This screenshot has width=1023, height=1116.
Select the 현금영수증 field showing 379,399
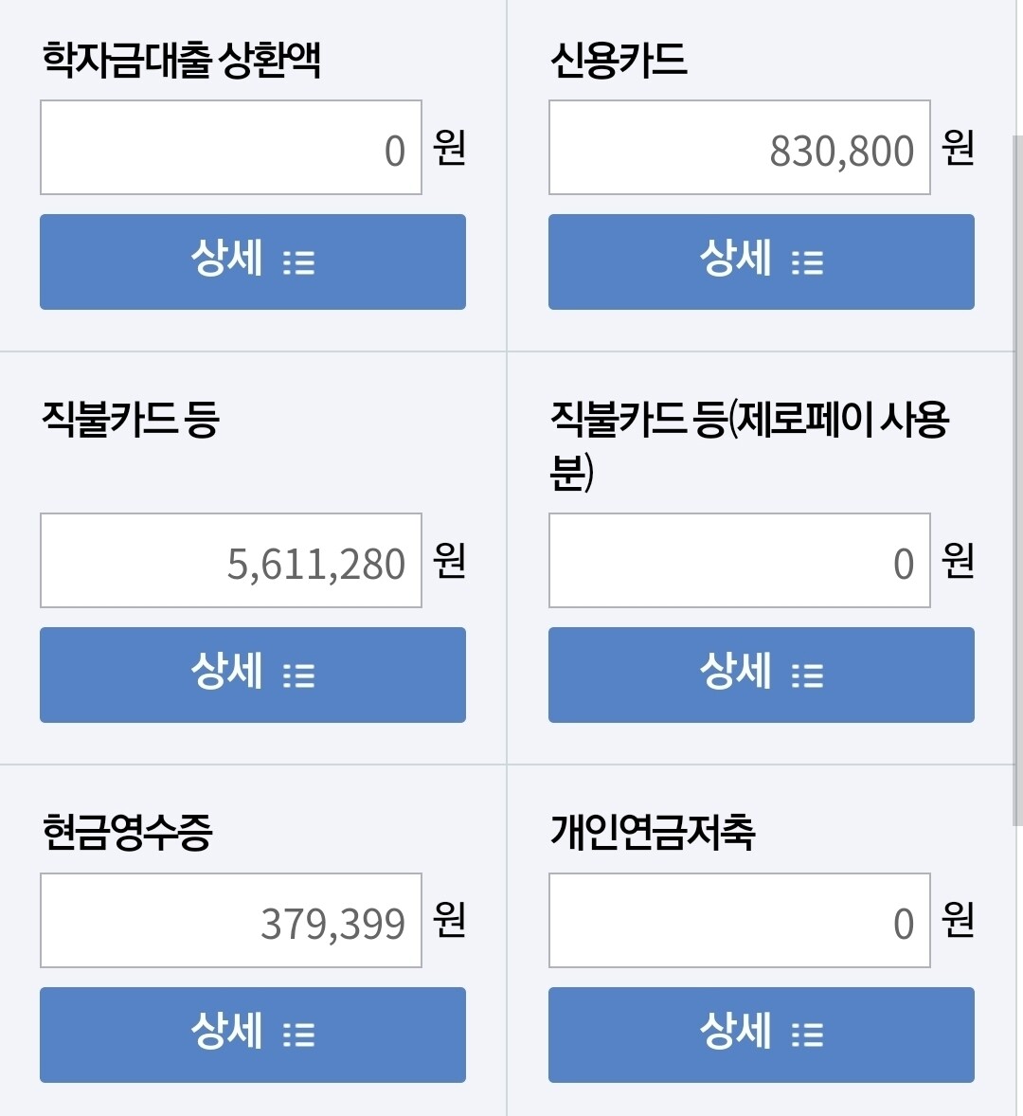231,921
